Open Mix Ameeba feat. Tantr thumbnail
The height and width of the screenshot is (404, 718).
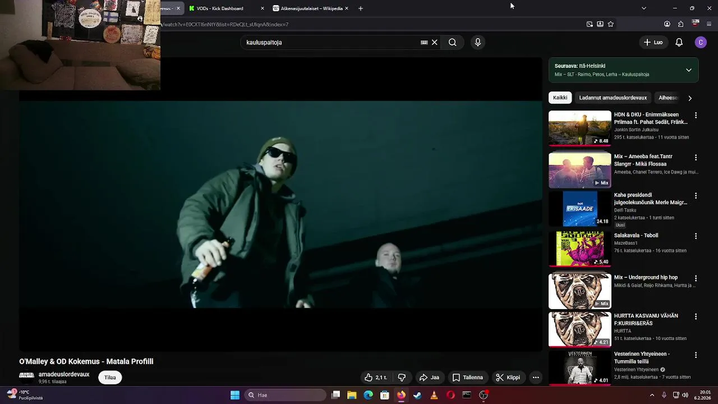pos(579,170)
